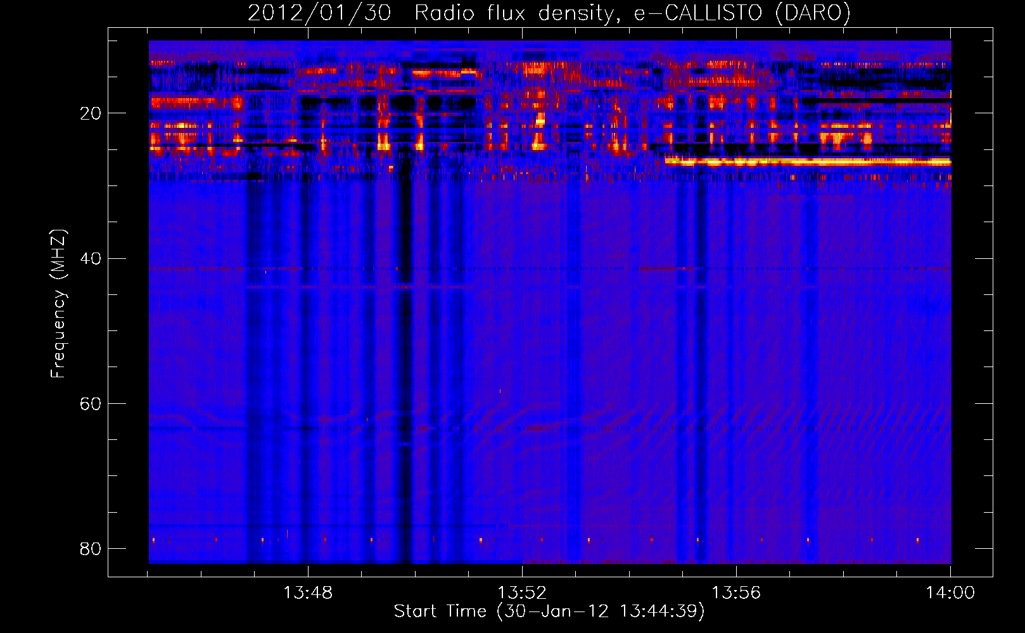The image size is (1025, 633).
Task: Click the 13:48 time tick label
Action: click(307, 593)
